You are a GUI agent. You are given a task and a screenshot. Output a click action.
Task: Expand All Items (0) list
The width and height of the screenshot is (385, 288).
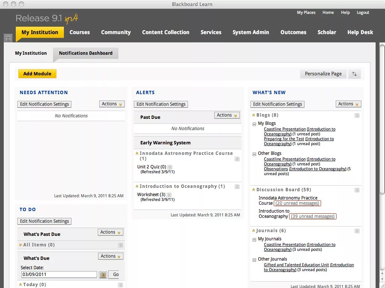tap(20, 245)
